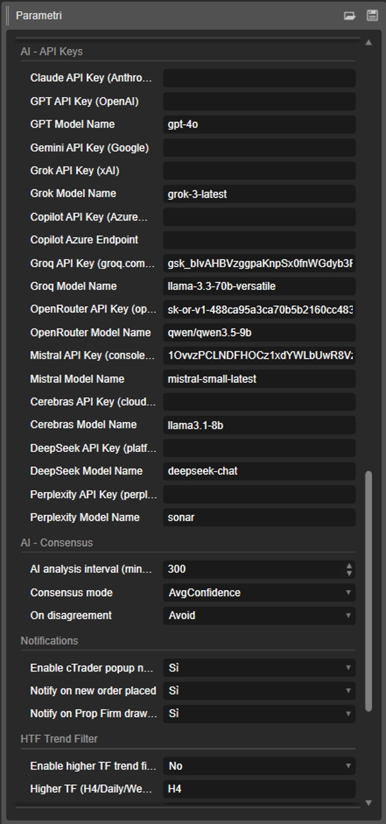Image resolution: width=386 pixels, height=824 pixels.
Task: Click the vertical scrollbar thumb
Action: pyautogui.click(x=369, y=591)
